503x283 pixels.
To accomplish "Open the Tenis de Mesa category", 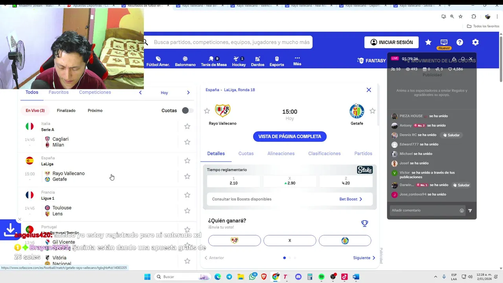I will (x=214, y=61).
